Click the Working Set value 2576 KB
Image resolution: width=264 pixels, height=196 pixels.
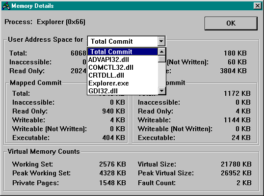[x=112, y=164]
